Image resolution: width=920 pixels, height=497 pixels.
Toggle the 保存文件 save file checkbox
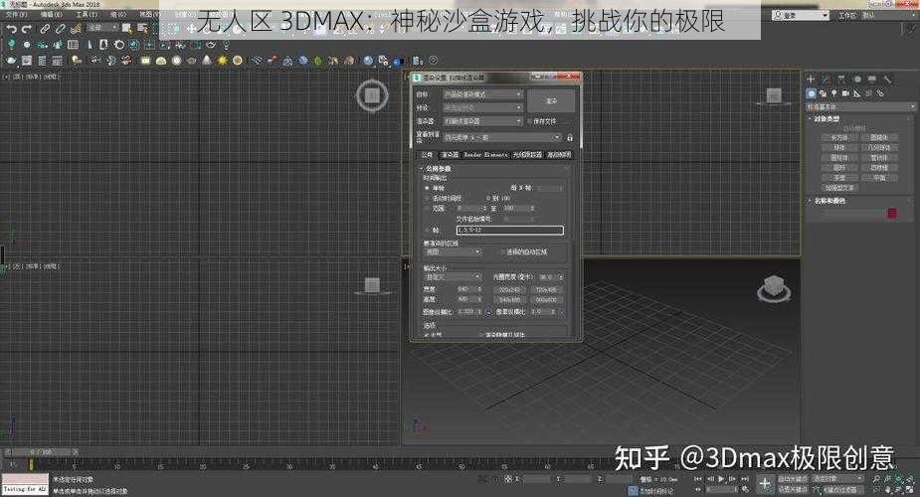[x=529, y=121]
